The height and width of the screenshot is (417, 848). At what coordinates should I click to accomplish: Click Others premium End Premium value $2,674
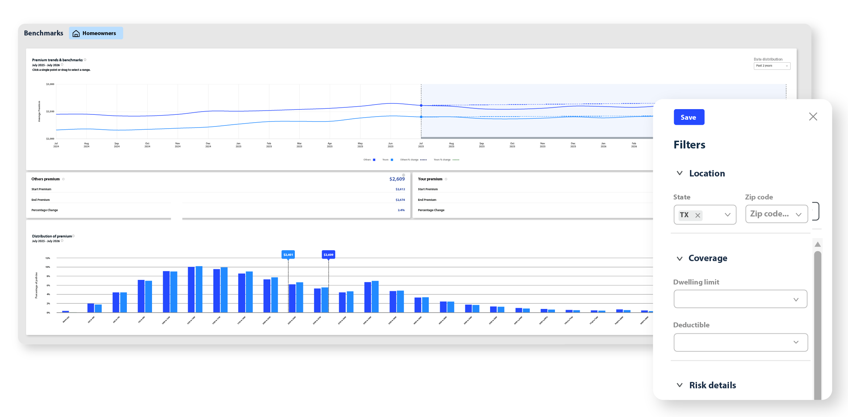coord(400,200)
